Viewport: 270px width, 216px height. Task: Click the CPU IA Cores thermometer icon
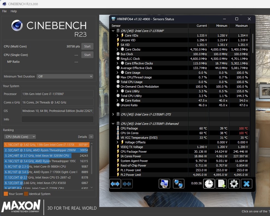coord(118,133)
